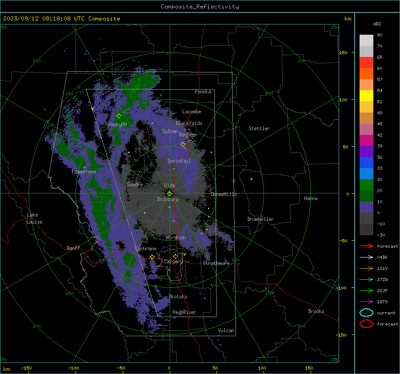The width and height of the screenshot is (400, 374).
Task: Click the Composite_Reflectivity title
Action: click(200, 7)
